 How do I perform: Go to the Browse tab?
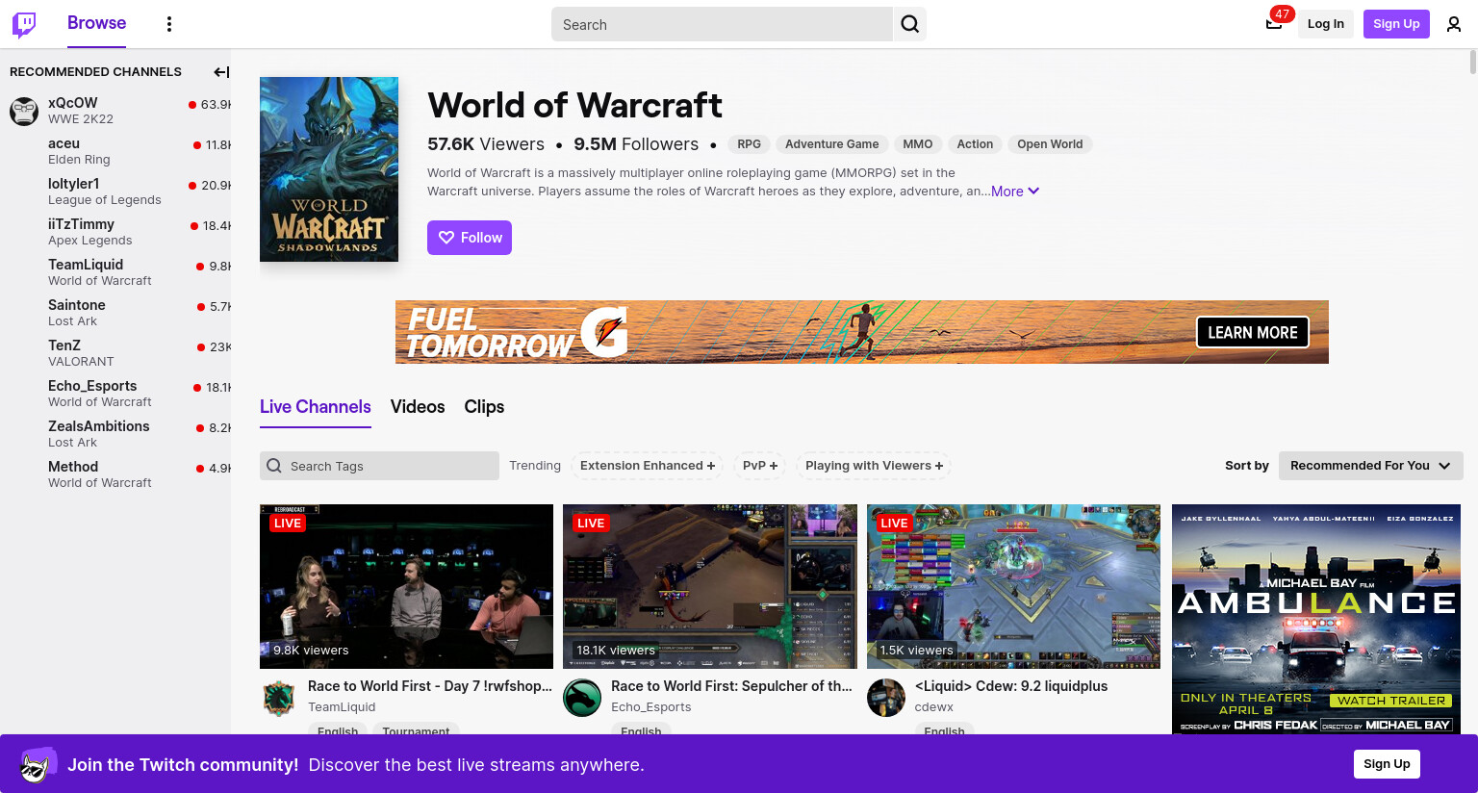96,23
